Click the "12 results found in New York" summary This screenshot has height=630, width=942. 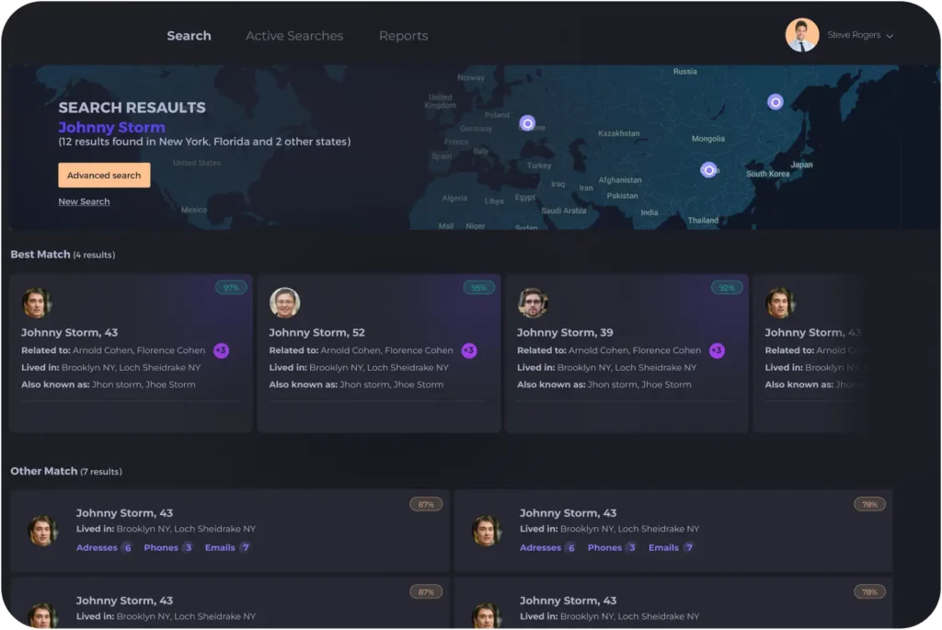pos(204,142)
